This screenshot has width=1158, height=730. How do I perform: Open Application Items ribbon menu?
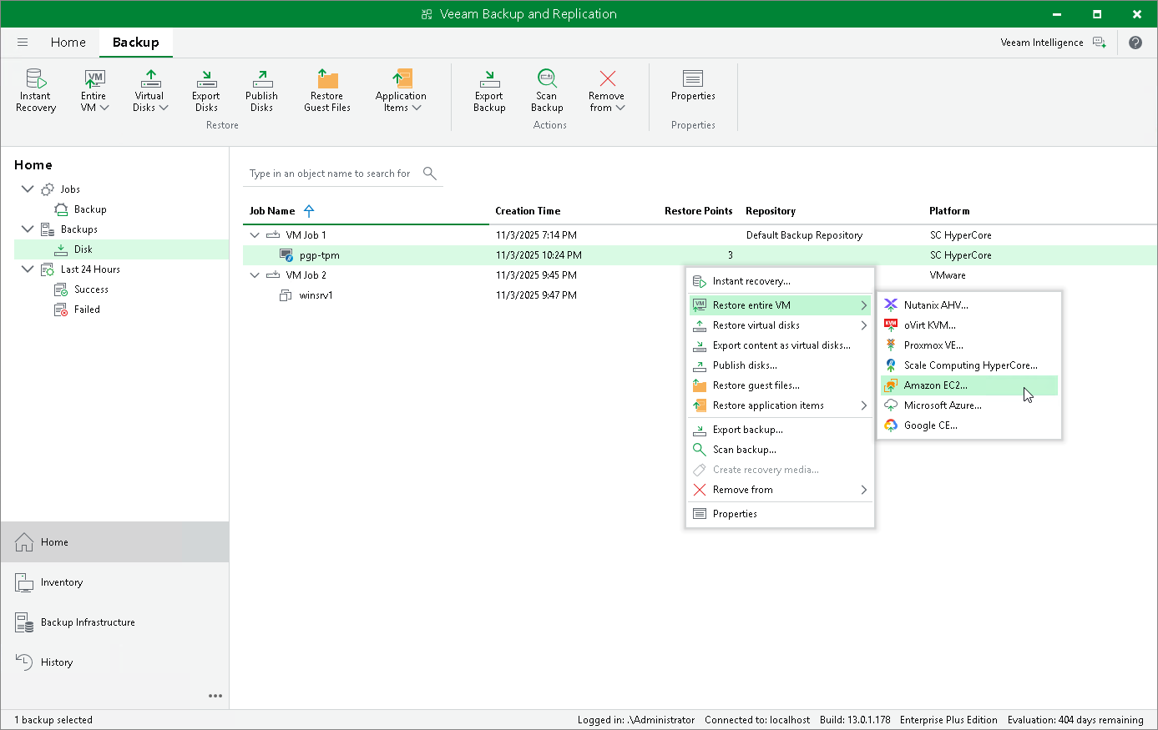pos(401,91)
